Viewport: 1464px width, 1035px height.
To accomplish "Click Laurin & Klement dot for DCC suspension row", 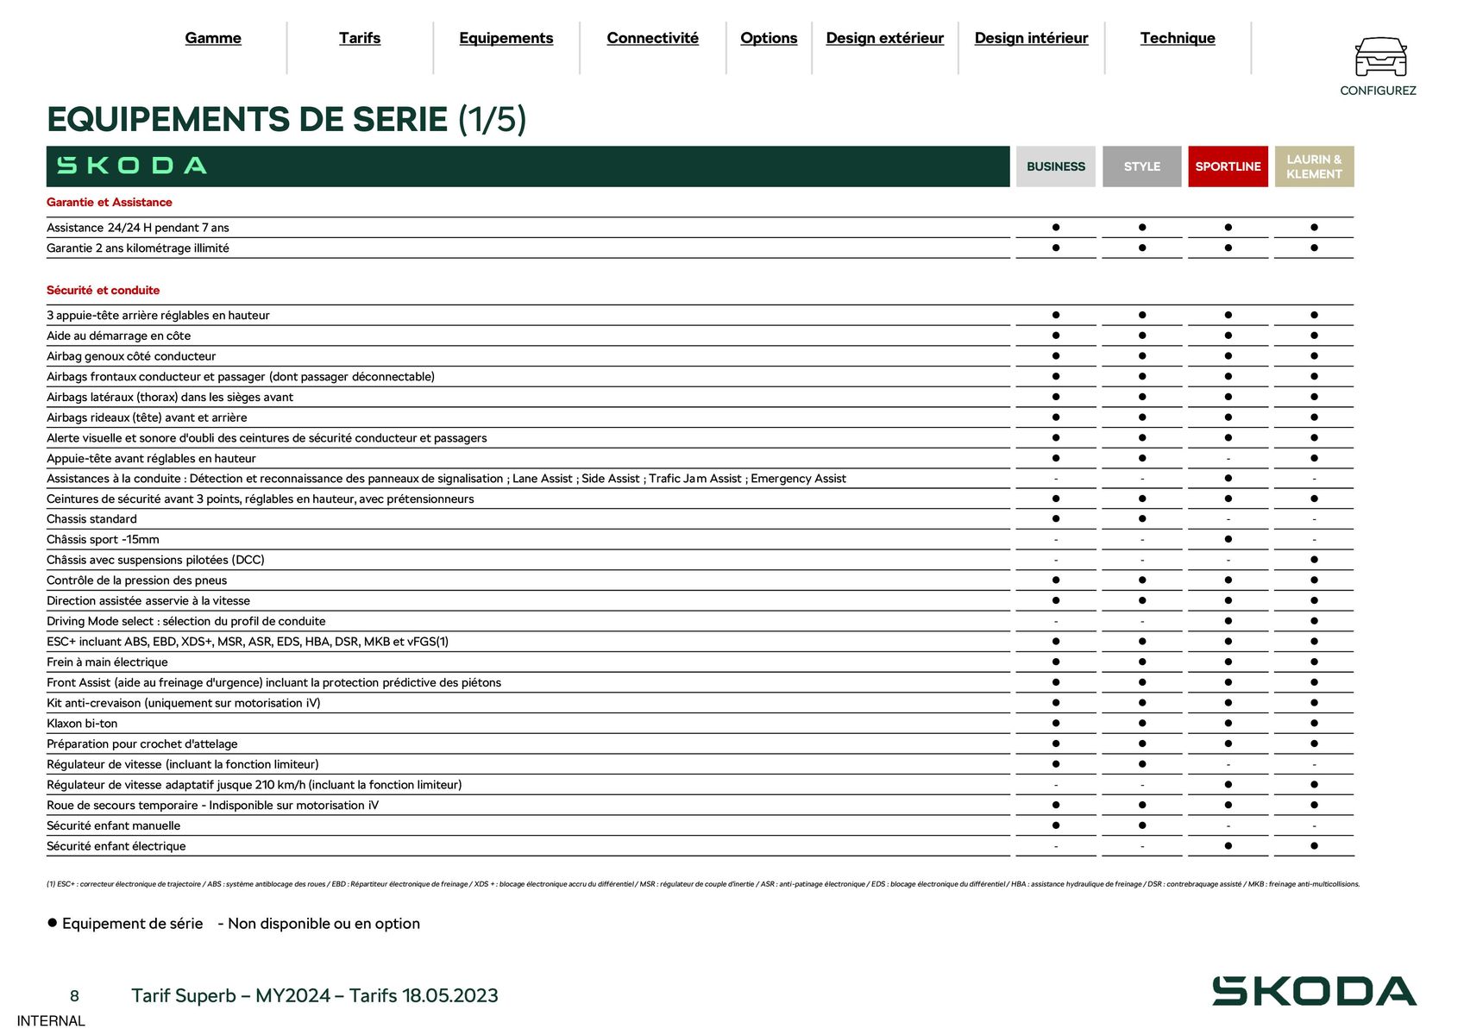I will coord(1314,560).
